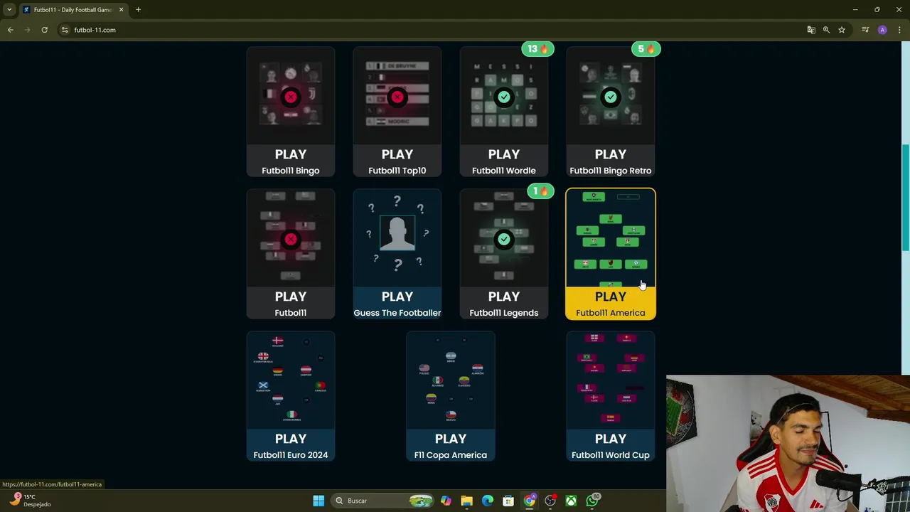Open the Chrome three-dot menu
This screenshot has height=512, width=910.
pos(899,30)
